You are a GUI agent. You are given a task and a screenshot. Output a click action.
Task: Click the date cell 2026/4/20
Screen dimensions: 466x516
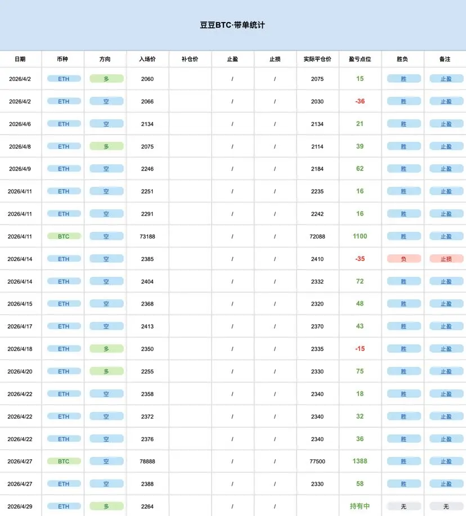20,371
